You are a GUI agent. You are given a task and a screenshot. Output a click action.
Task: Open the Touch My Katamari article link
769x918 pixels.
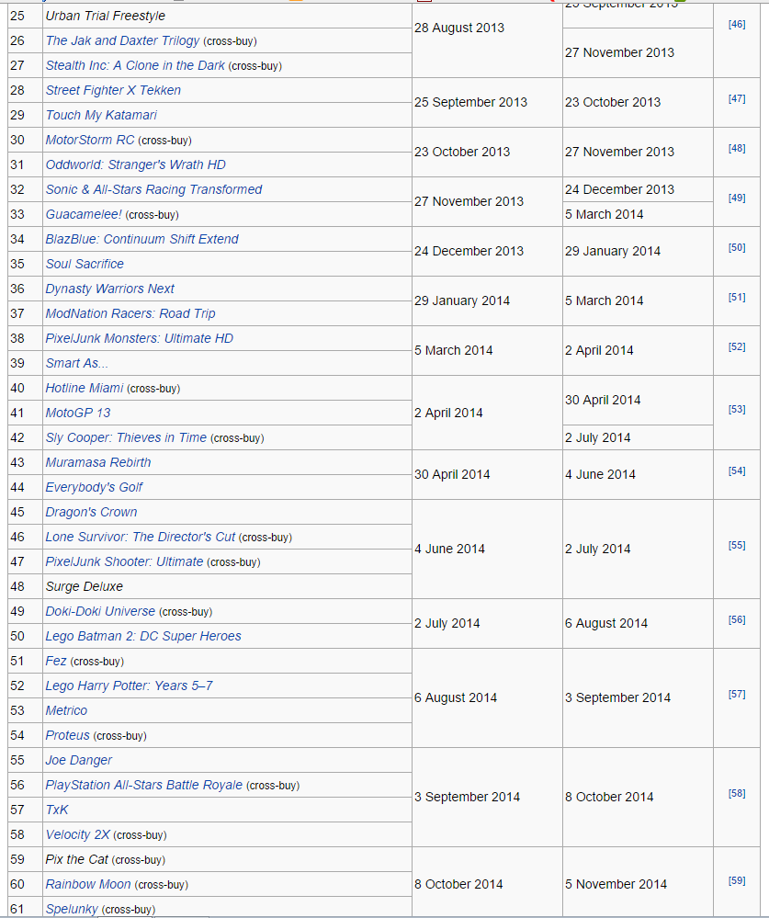click(101, 115)
